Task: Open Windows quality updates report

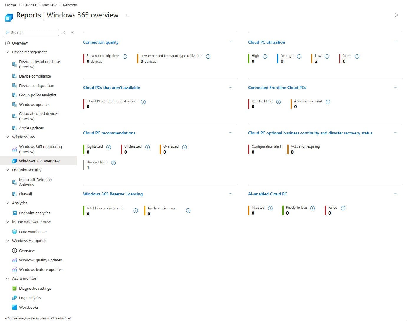Action: [40, 260]
